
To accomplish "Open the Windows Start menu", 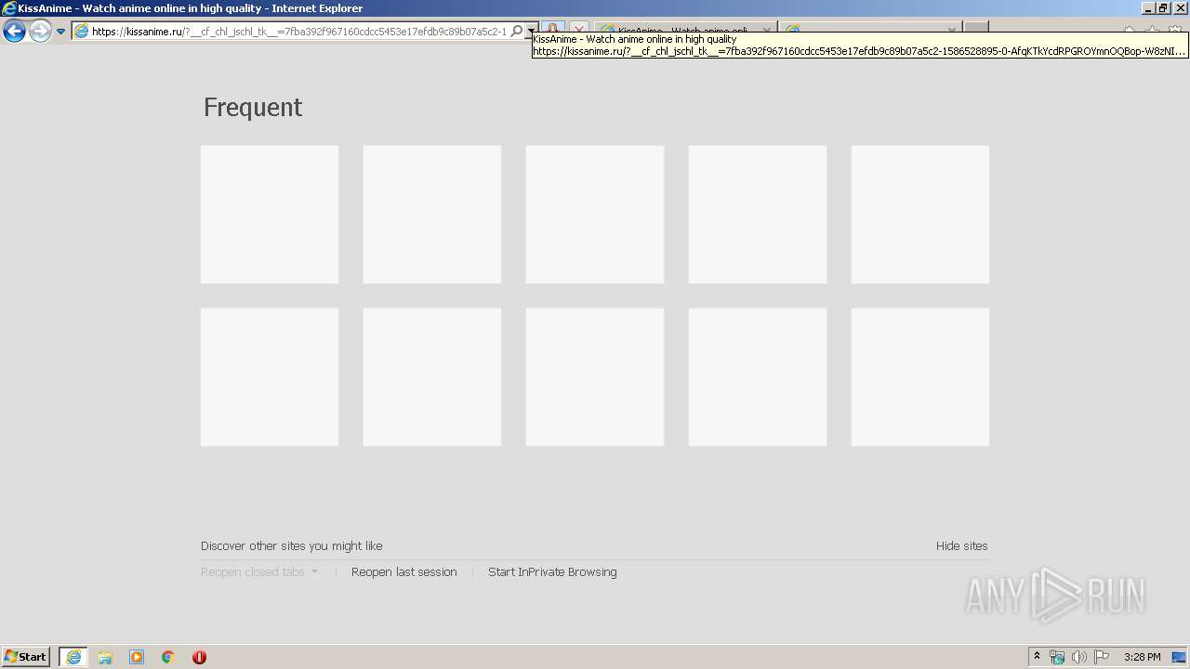I will tap(26, 657).
